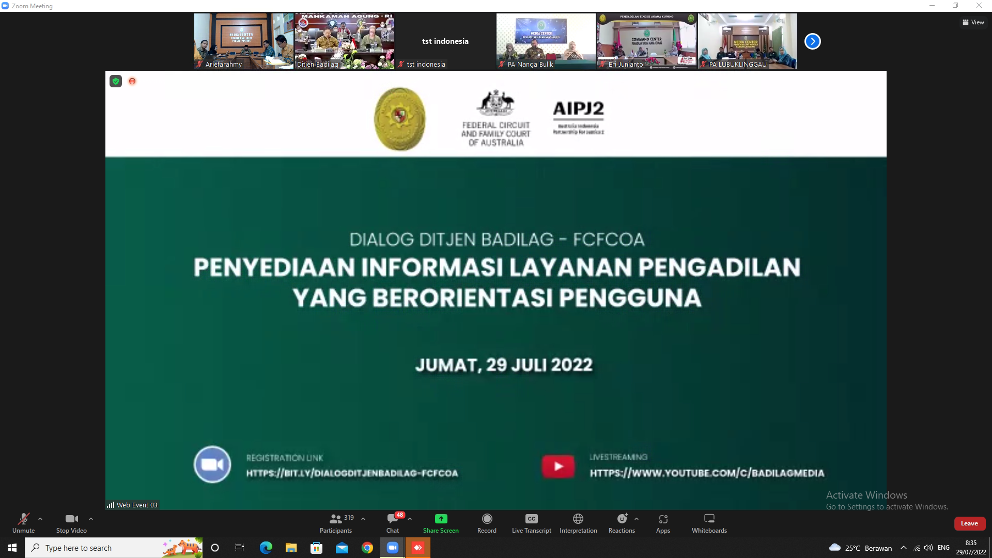Start recording with Record button

point(487,523)
